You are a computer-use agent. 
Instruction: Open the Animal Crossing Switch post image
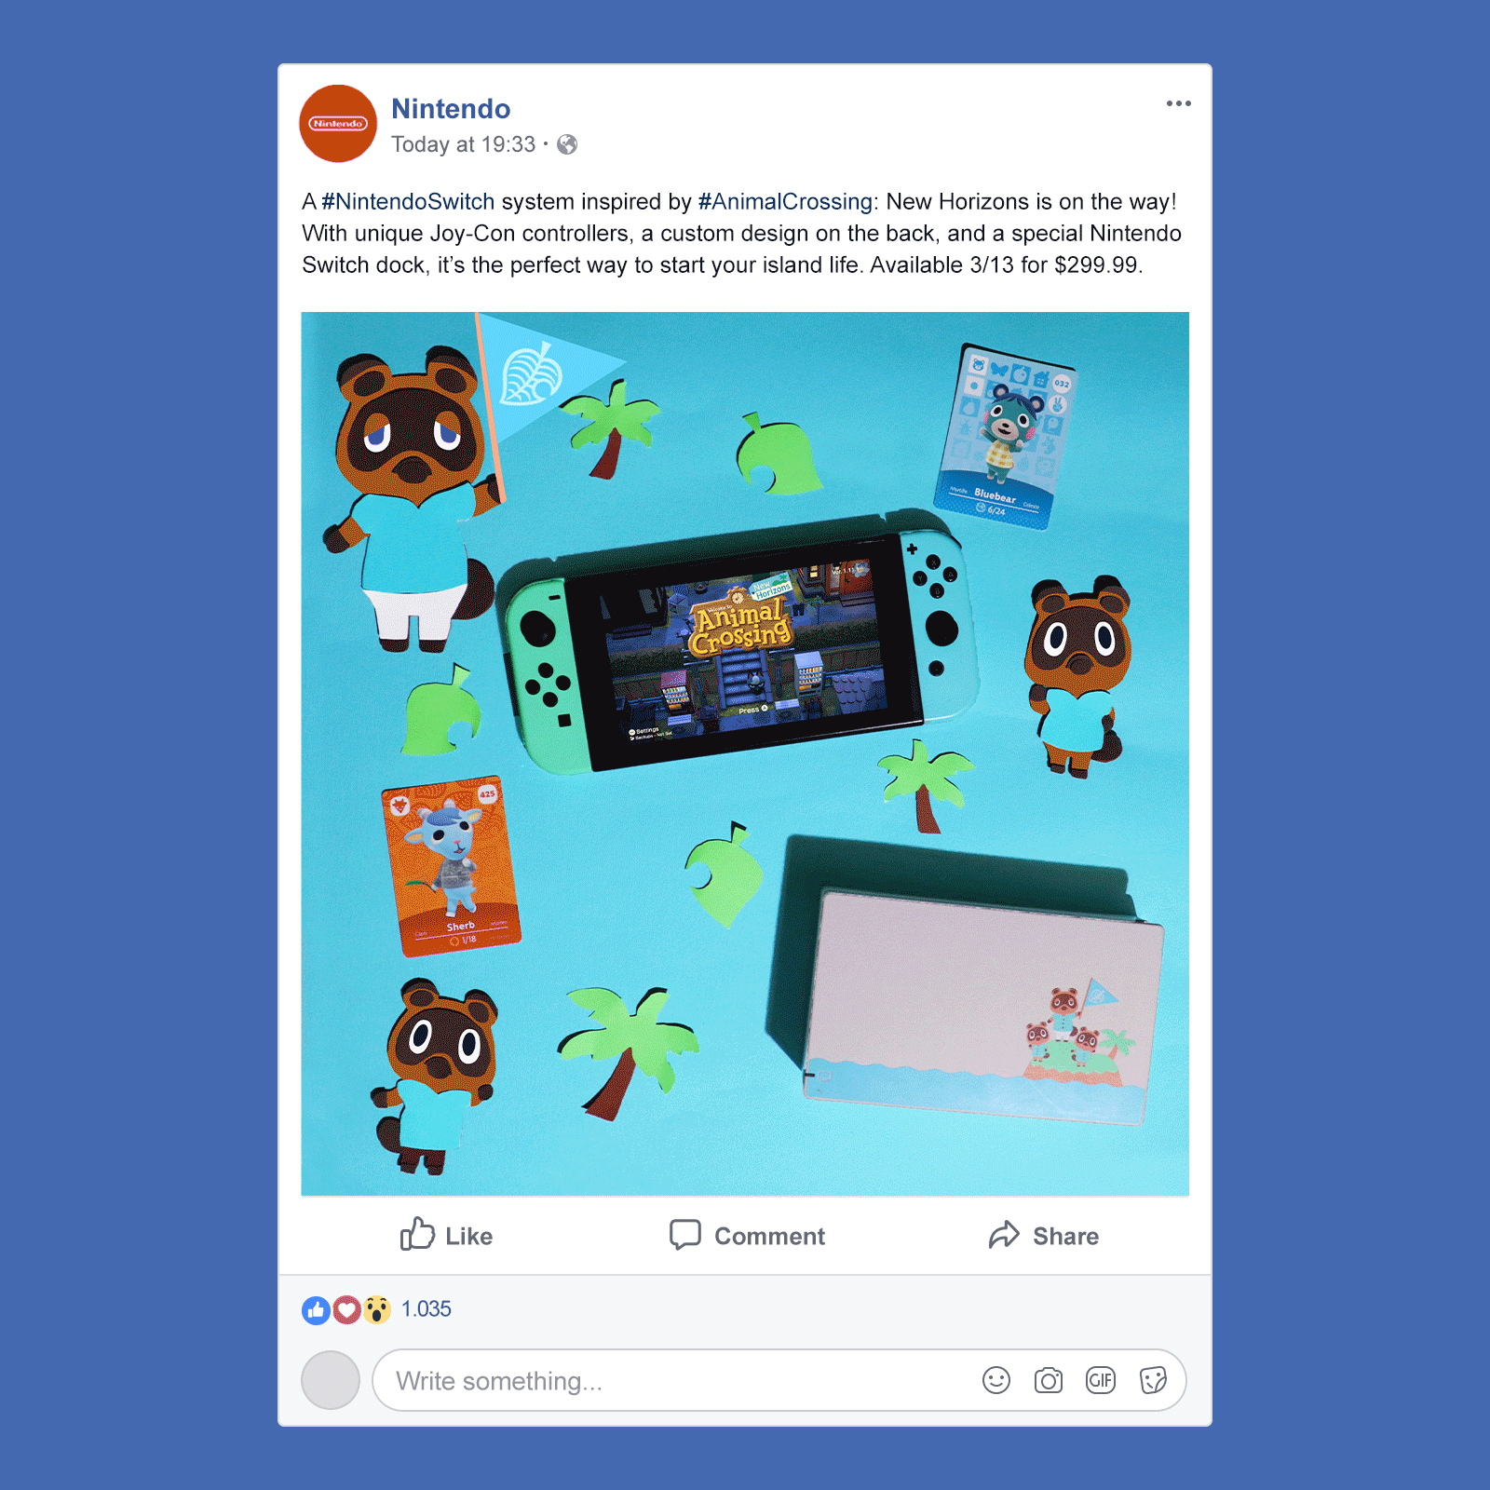coord(745,753)
